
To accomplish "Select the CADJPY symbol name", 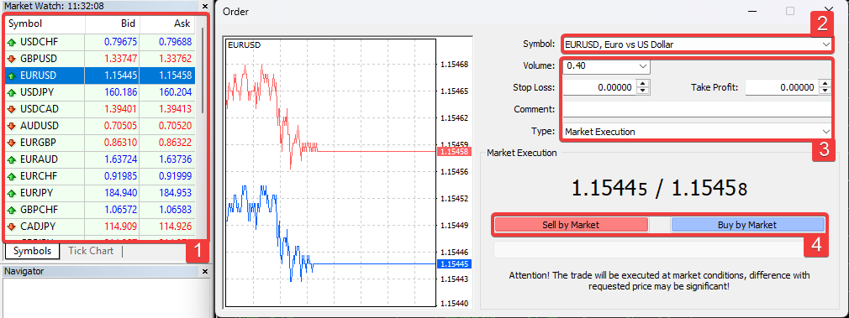I will point(38,226).
